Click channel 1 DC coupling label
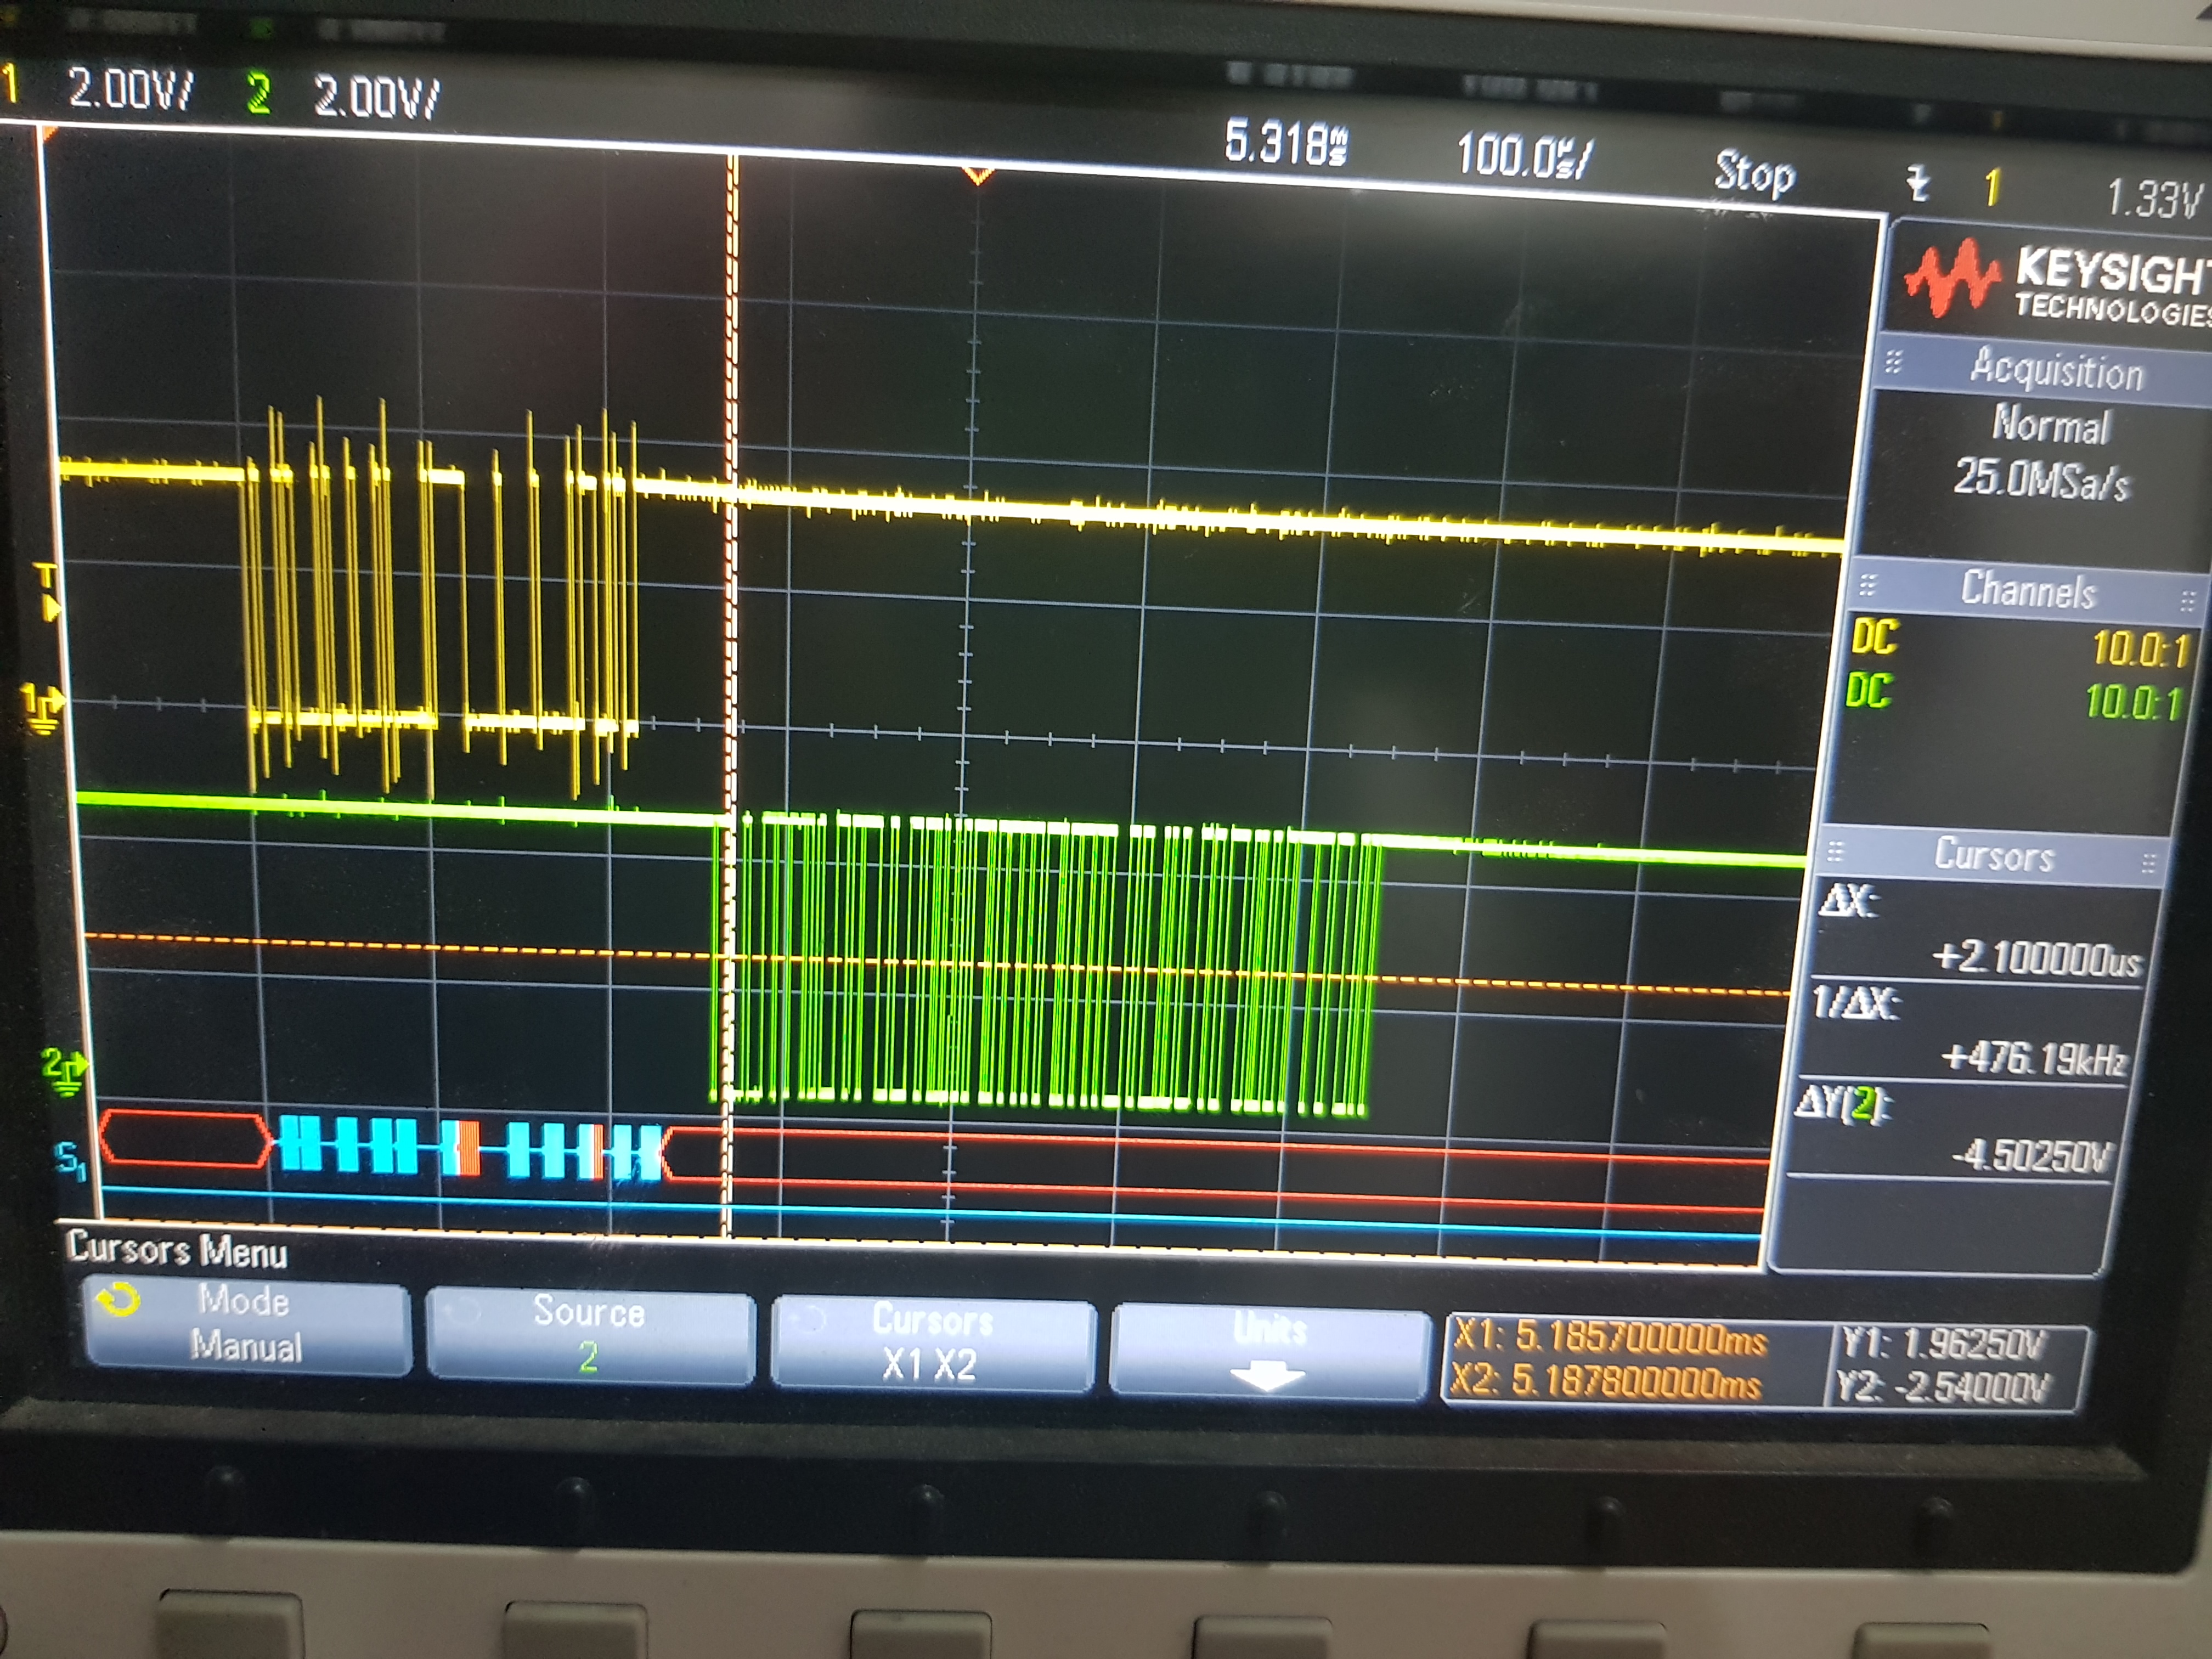The height and width of the screenshot is (1659, 2212). click(1874, 637)
